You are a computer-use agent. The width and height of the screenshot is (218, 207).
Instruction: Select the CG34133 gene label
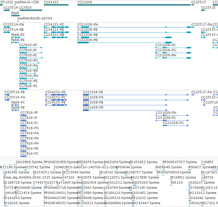coord(51,2)
